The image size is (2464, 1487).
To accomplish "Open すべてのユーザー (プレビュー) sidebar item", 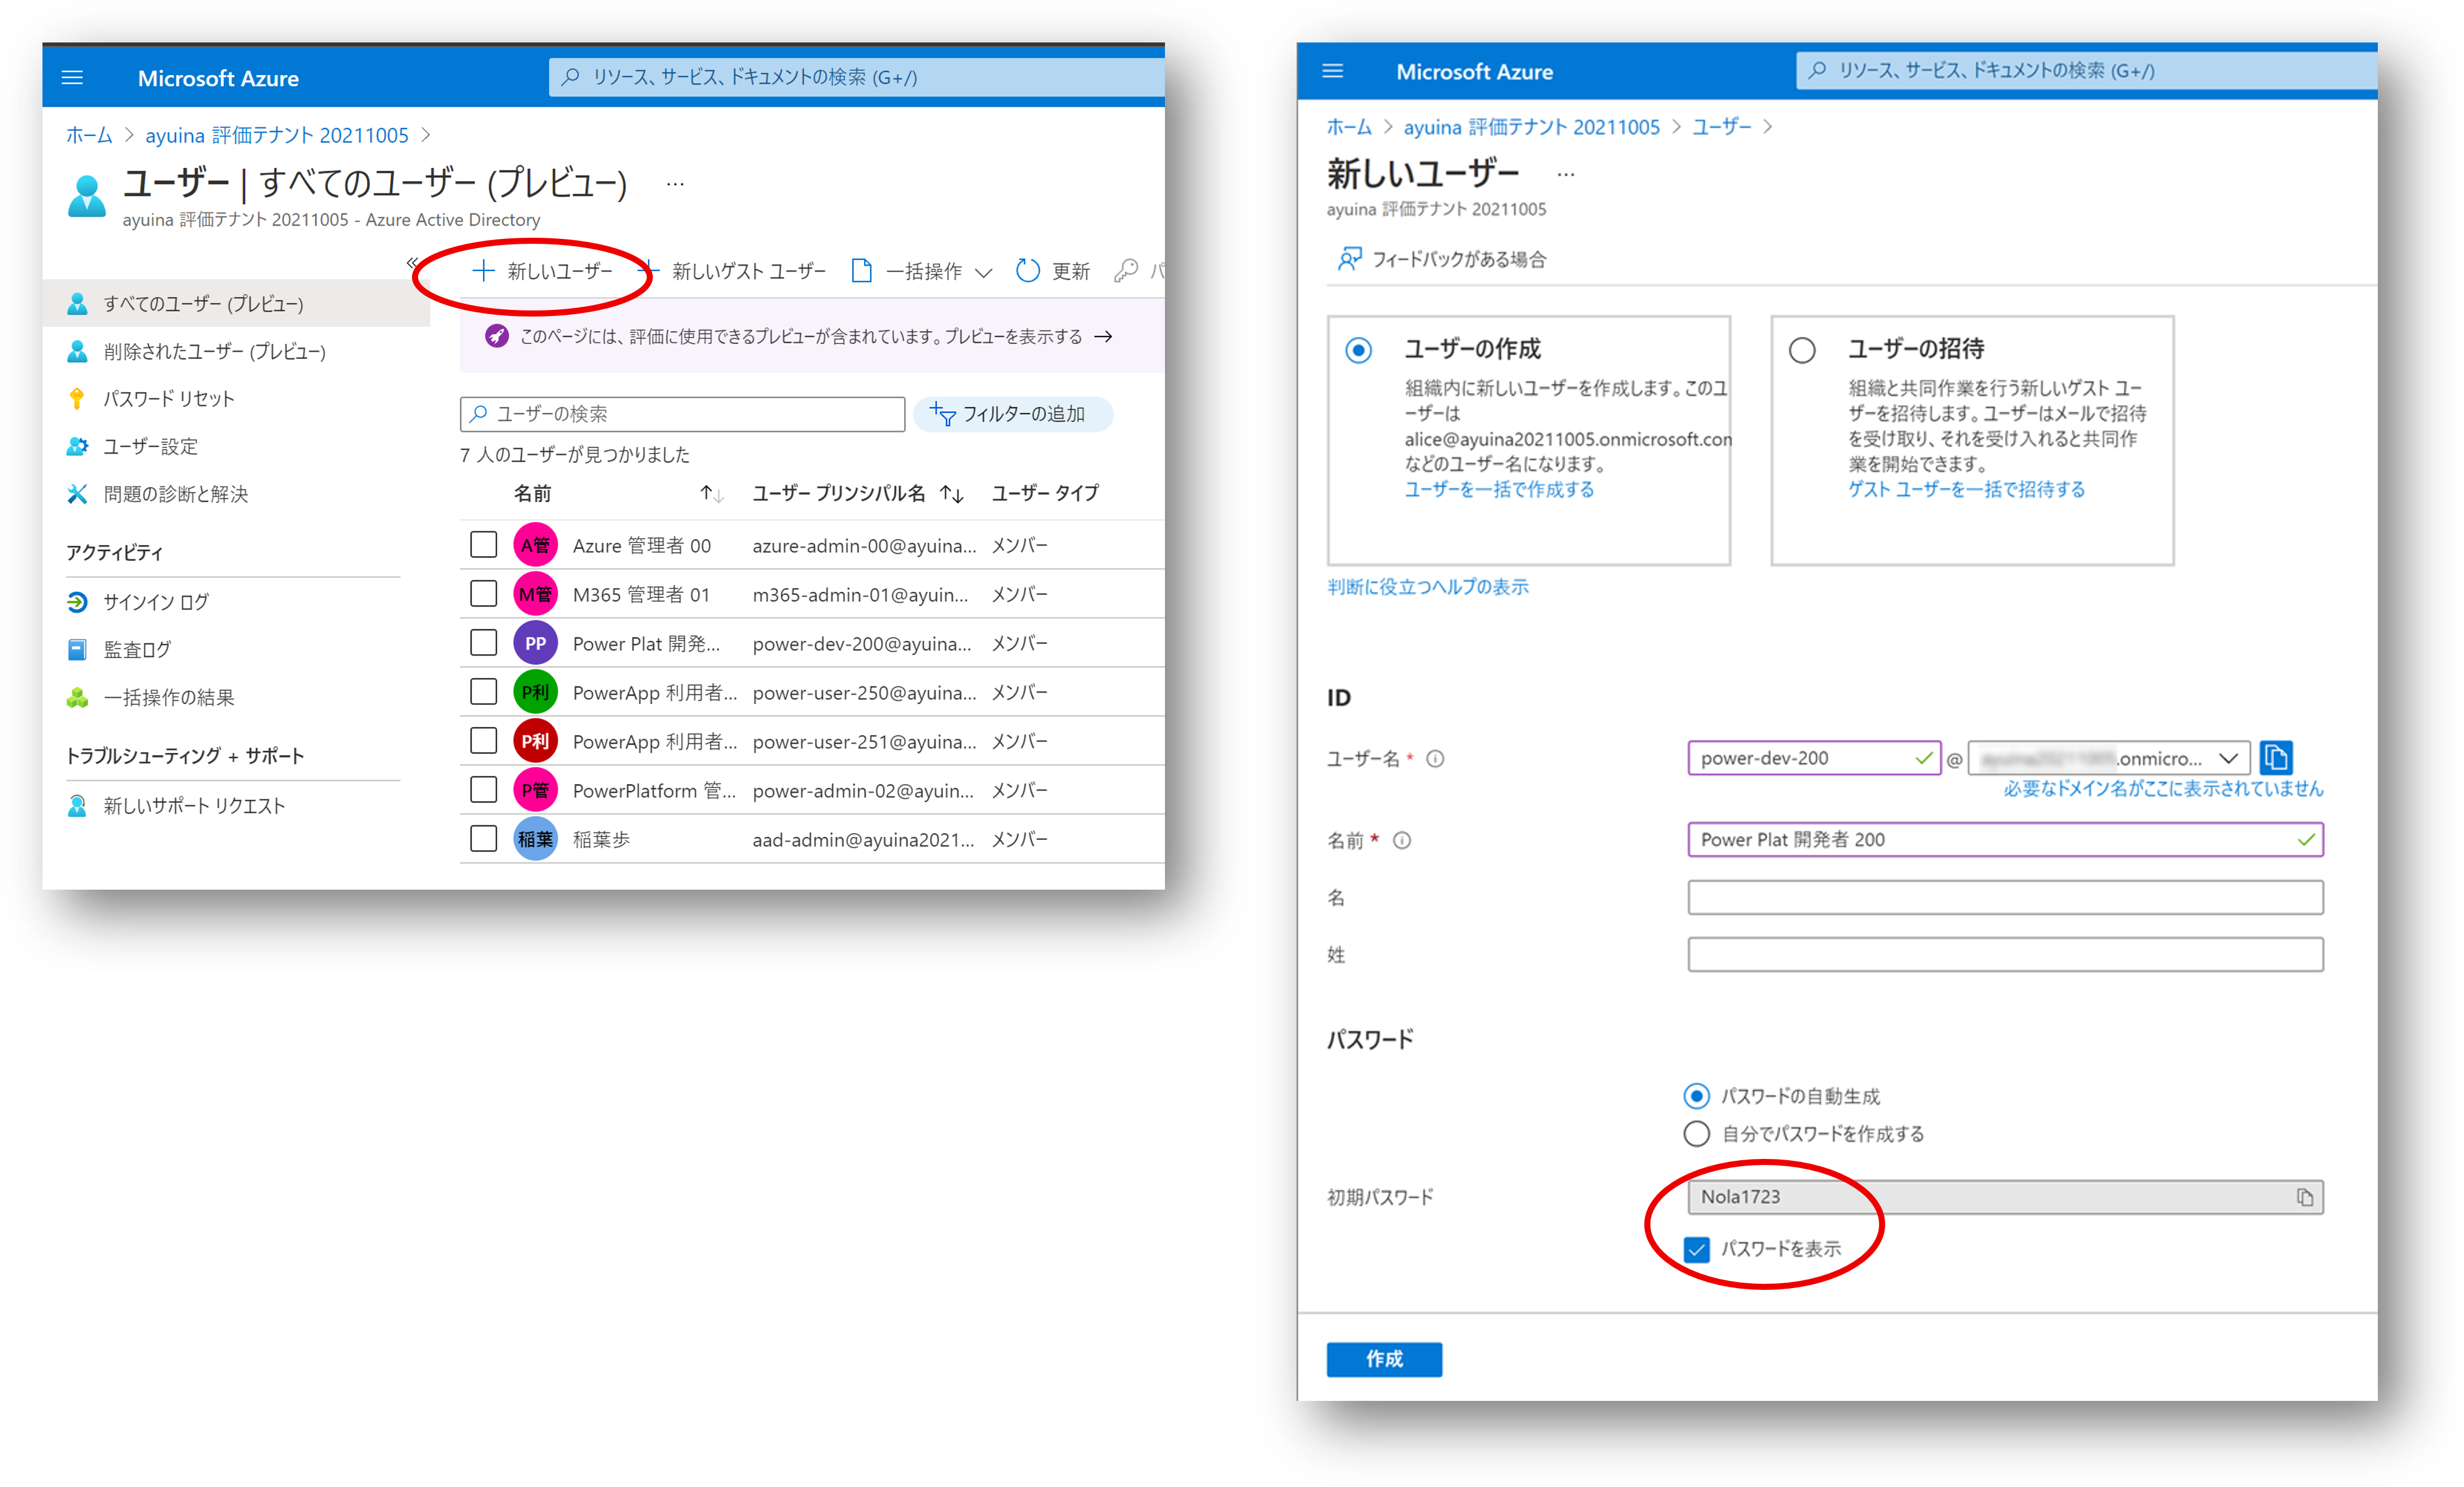I will [x=237, y=304].
